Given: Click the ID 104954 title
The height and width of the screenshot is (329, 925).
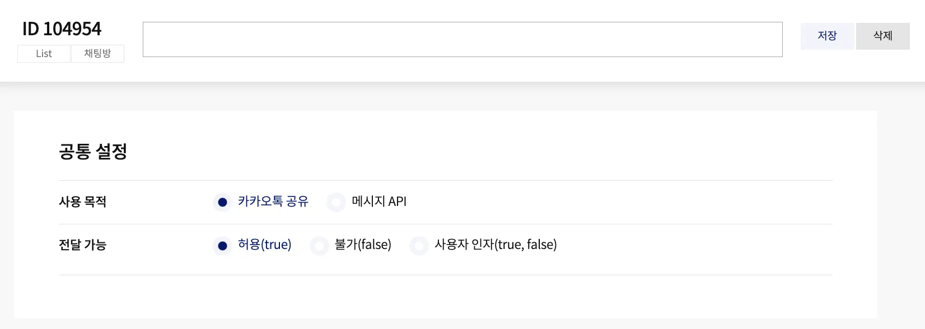Looking at the screenshot, I should [62, 29].
